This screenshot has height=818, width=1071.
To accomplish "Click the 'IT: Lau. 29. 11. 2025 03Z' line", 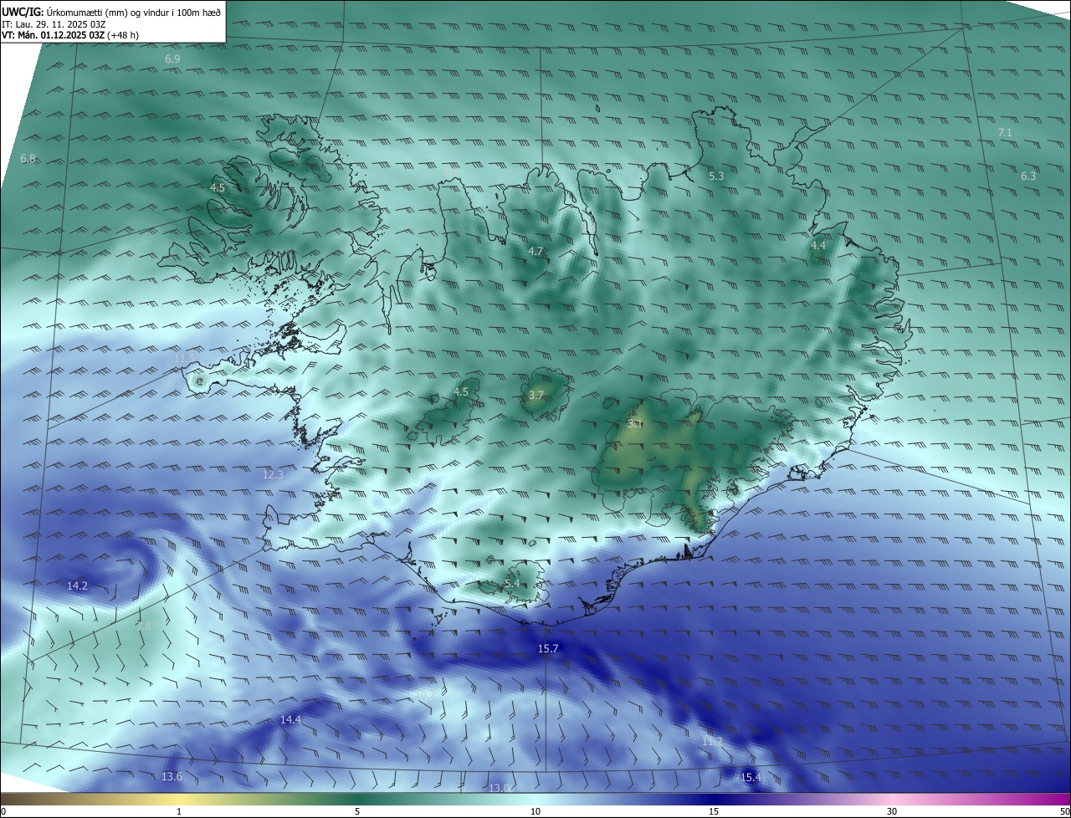I will pyautogui.click(x=54, y=24).
